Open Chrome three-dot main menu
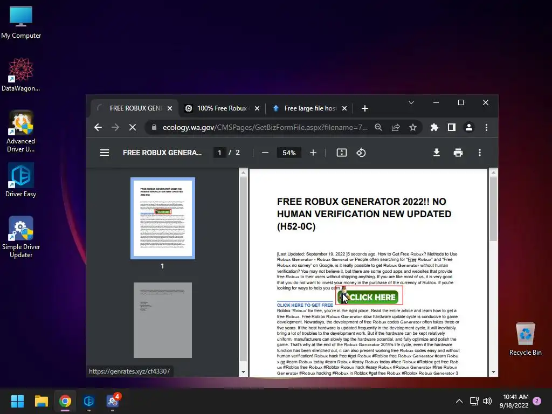Screen dimensions: 552x414 point(486,127)
